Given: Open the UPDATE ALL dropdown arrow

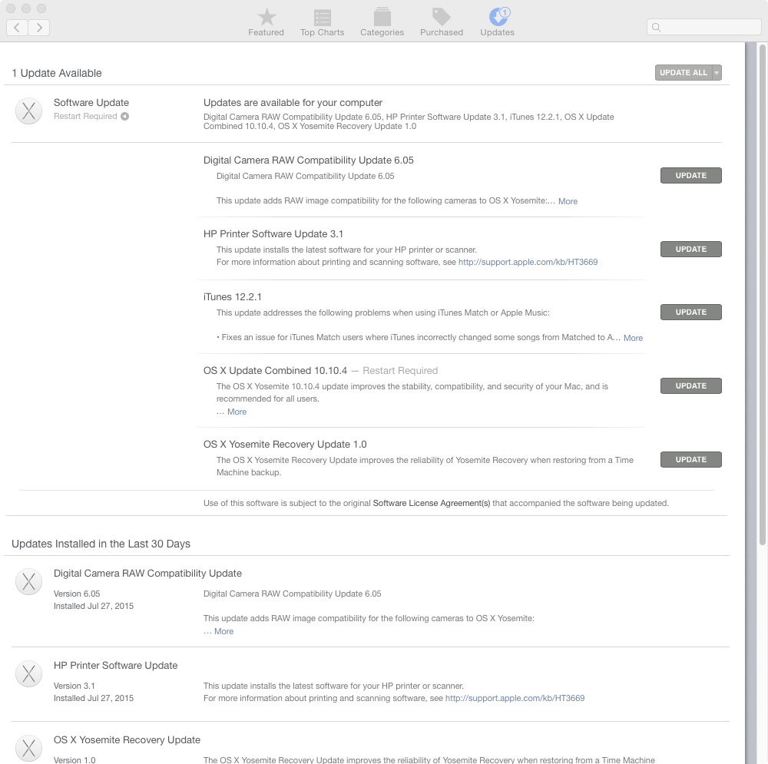Looking at the screenshot, I should (x=717, y=72).
